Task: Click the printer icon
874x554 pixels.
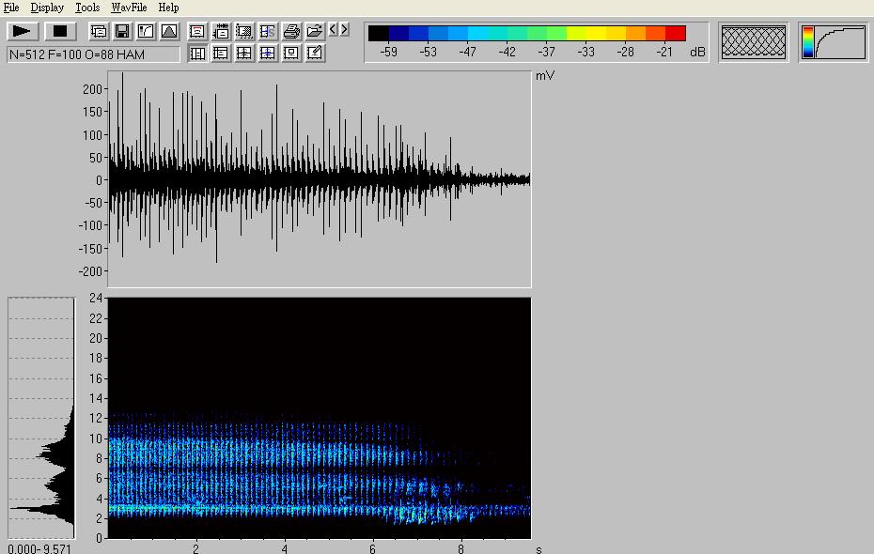Action: tap(291, 31)
